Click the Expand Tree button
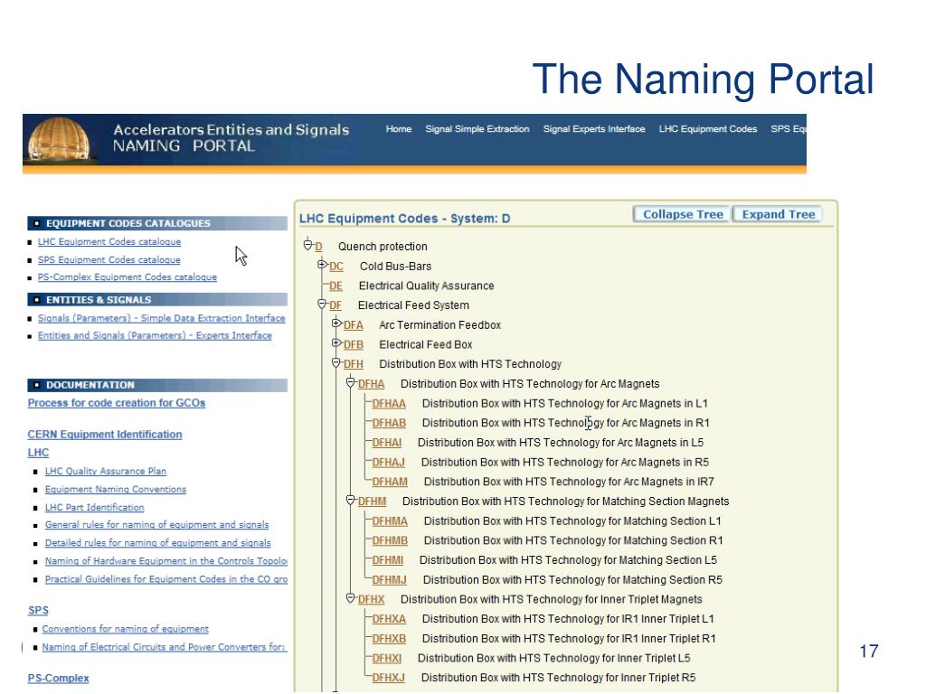The width and height of the screenshot is (926, 694). [779, 214]
